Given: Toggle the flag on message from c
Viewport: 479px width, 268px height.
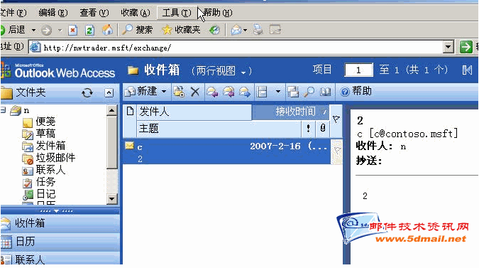Looking at the screenshot, I should coord(336,151).
